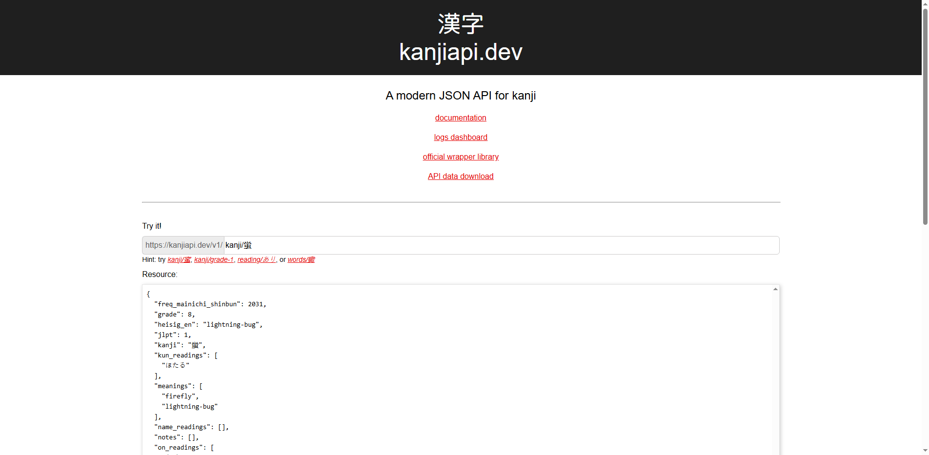The image size is (929, 455).
Task: Try the words/蠍 example hint link
Action: [301, 259]
